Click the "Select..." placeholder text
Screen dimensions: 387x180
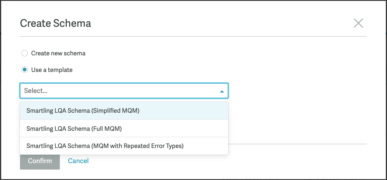pos(36,91)
